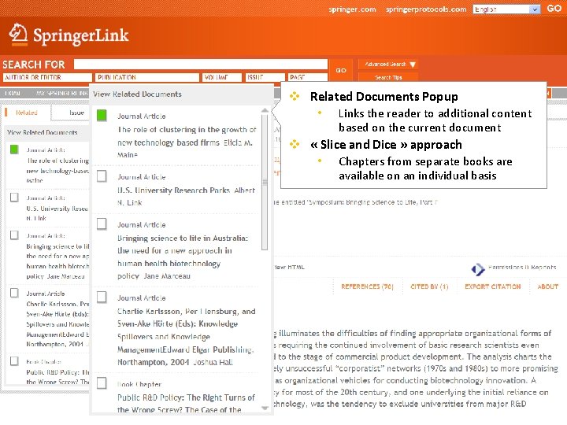Check sidebar Bringing science article box
Image resolution: width=567 pixels, height=425 pixels.
pos(14,235)
